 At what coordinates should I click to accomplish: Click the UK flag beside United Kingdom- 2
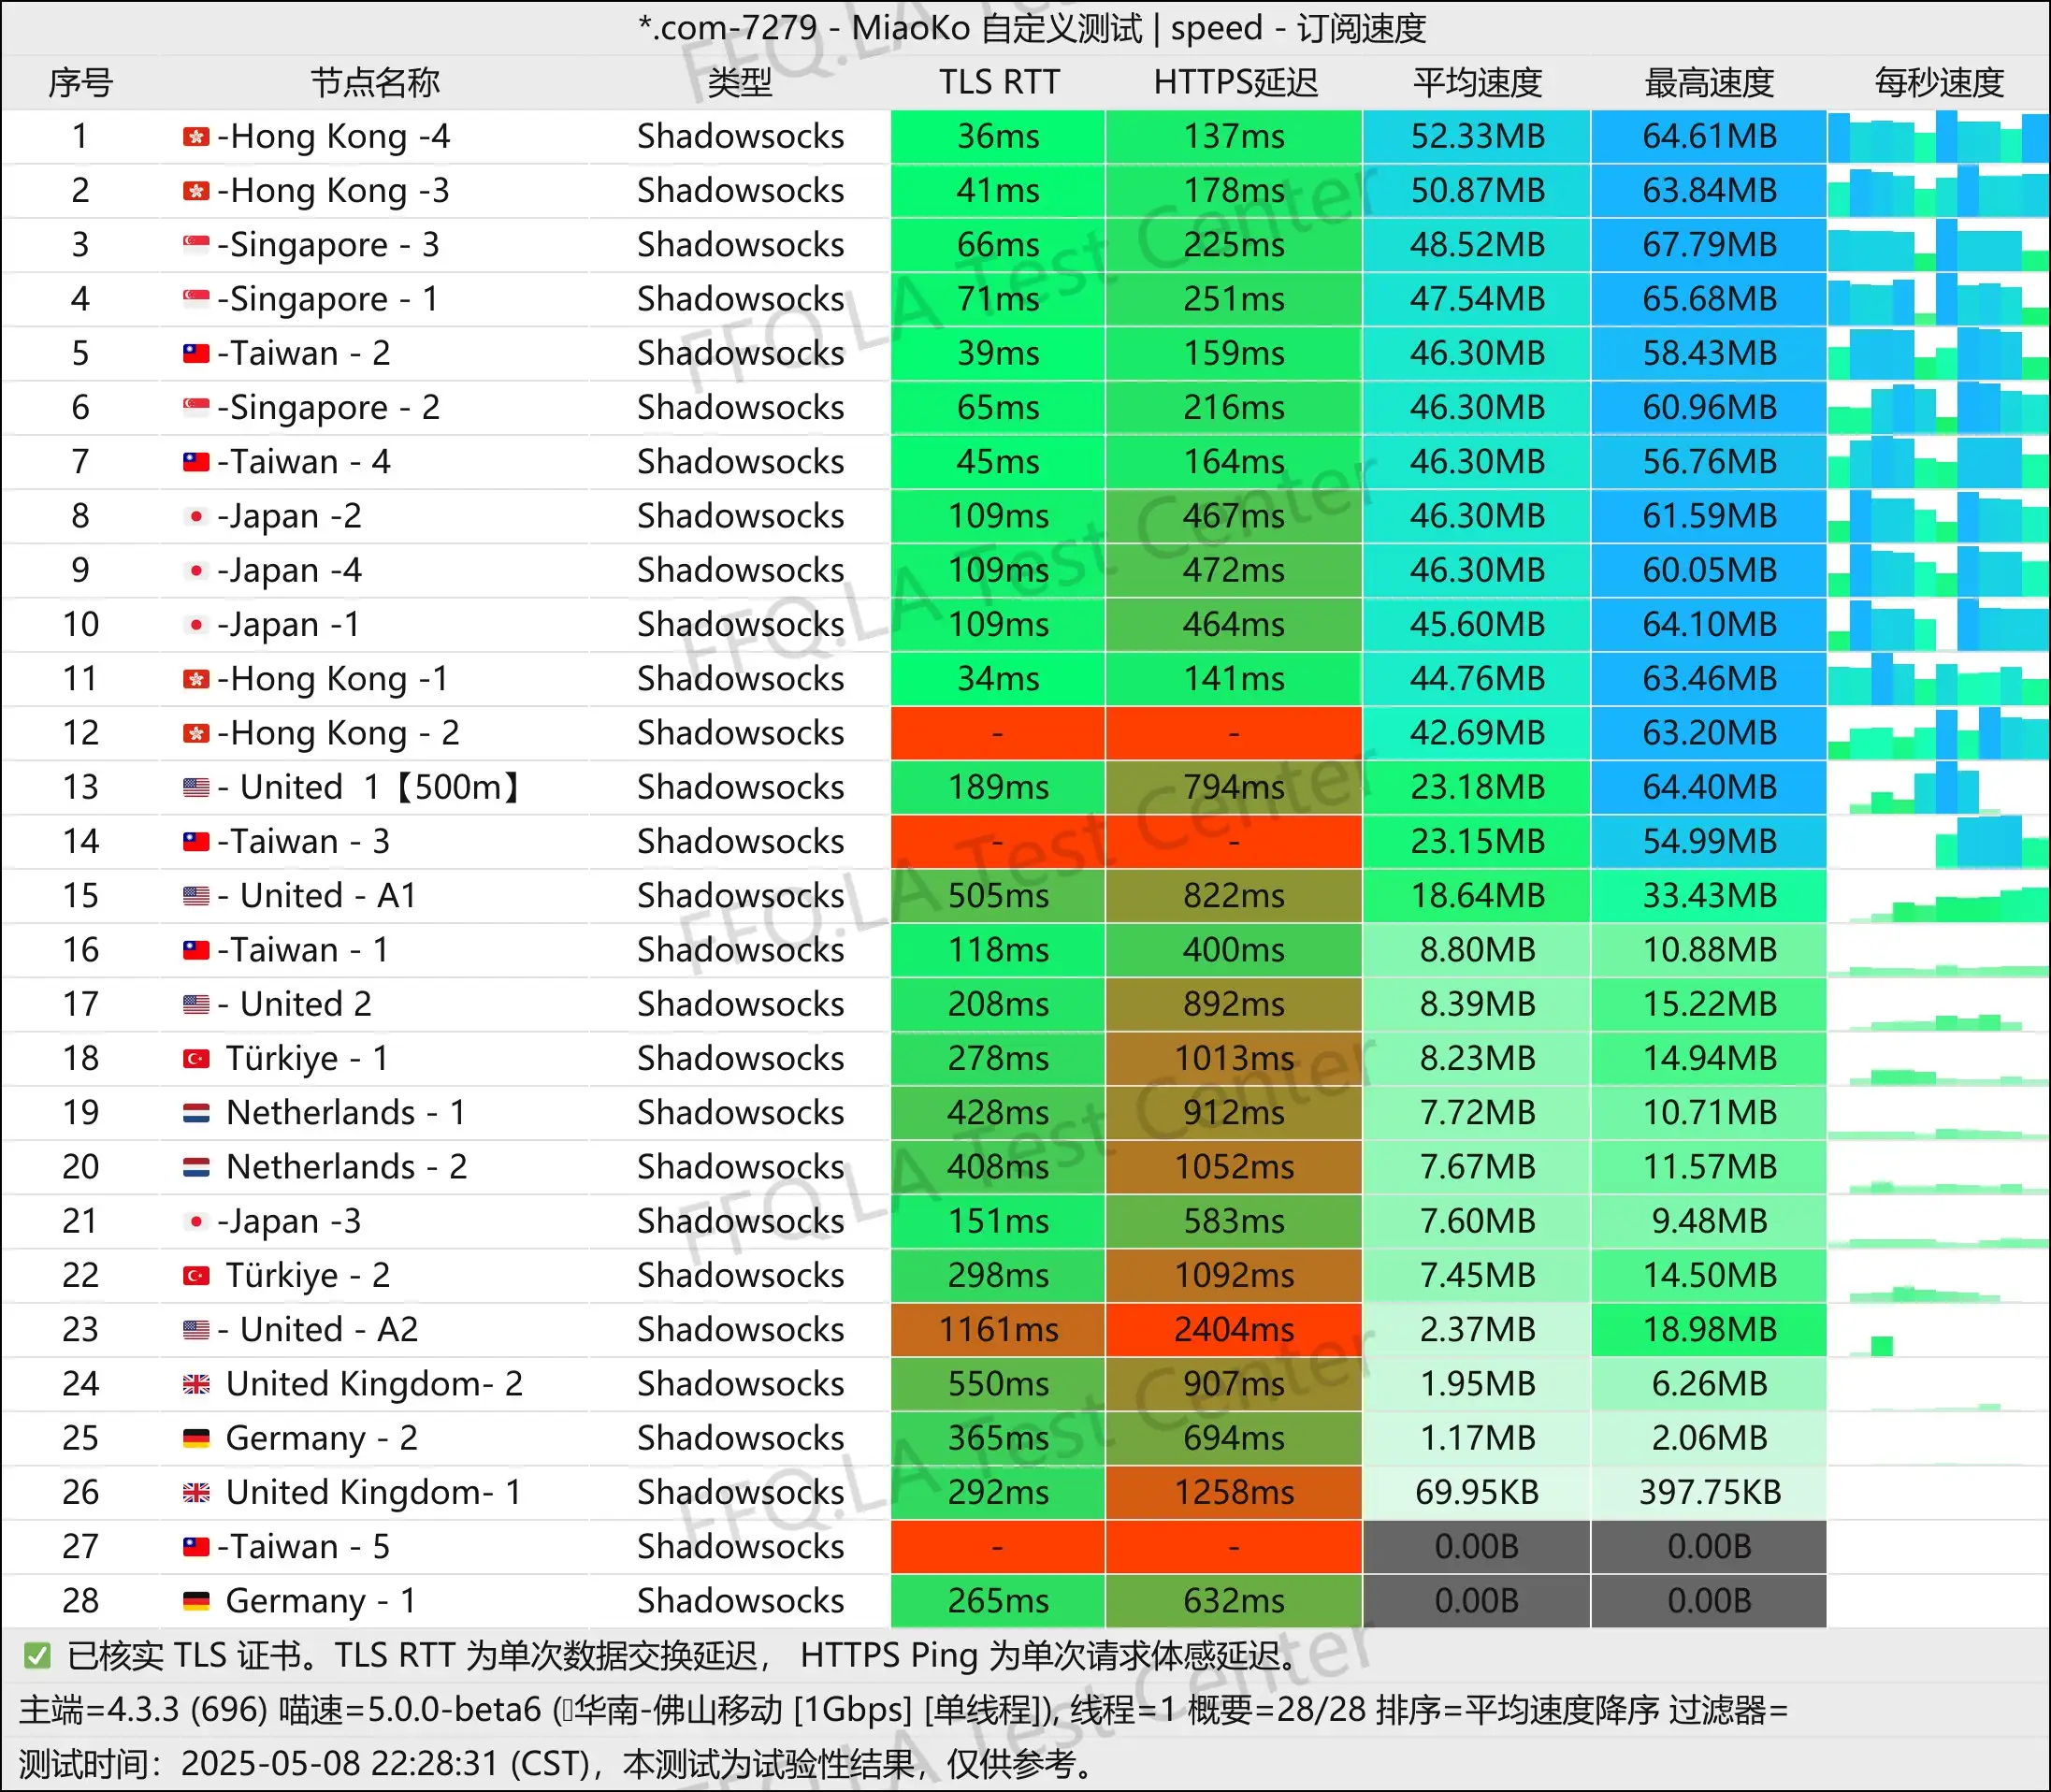(196, 1384)
